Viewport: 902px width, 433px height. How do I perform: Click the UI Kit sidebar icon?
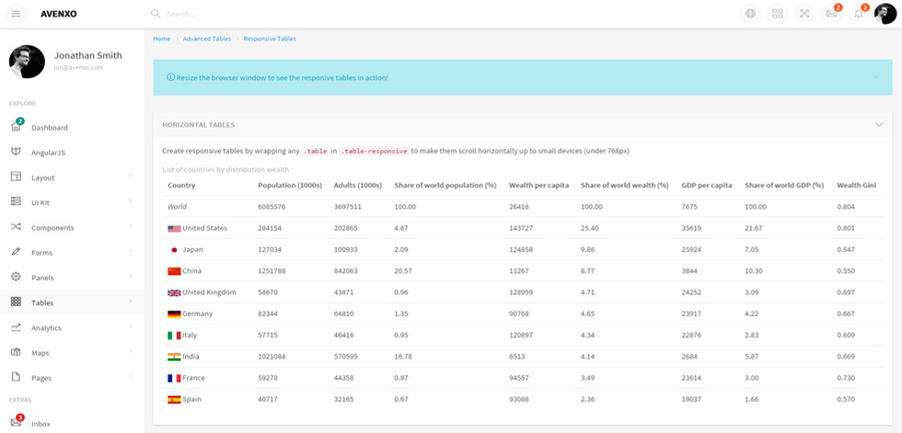(16, 202)
